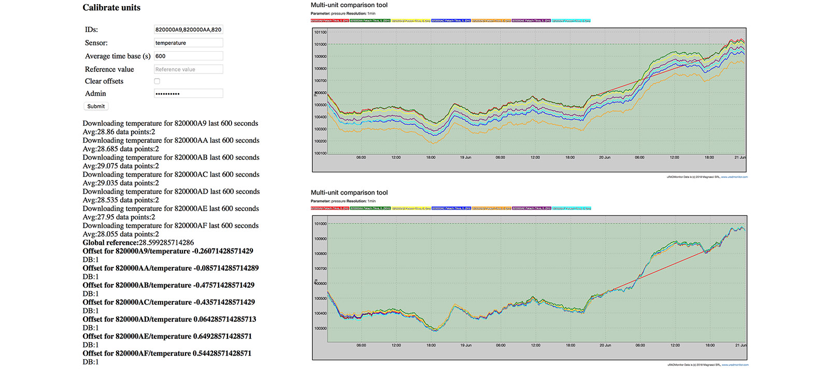Click red 820000A9 legend in top chart
The height and width of the screenshot is (370, 829).
click(x=330, y=21)
